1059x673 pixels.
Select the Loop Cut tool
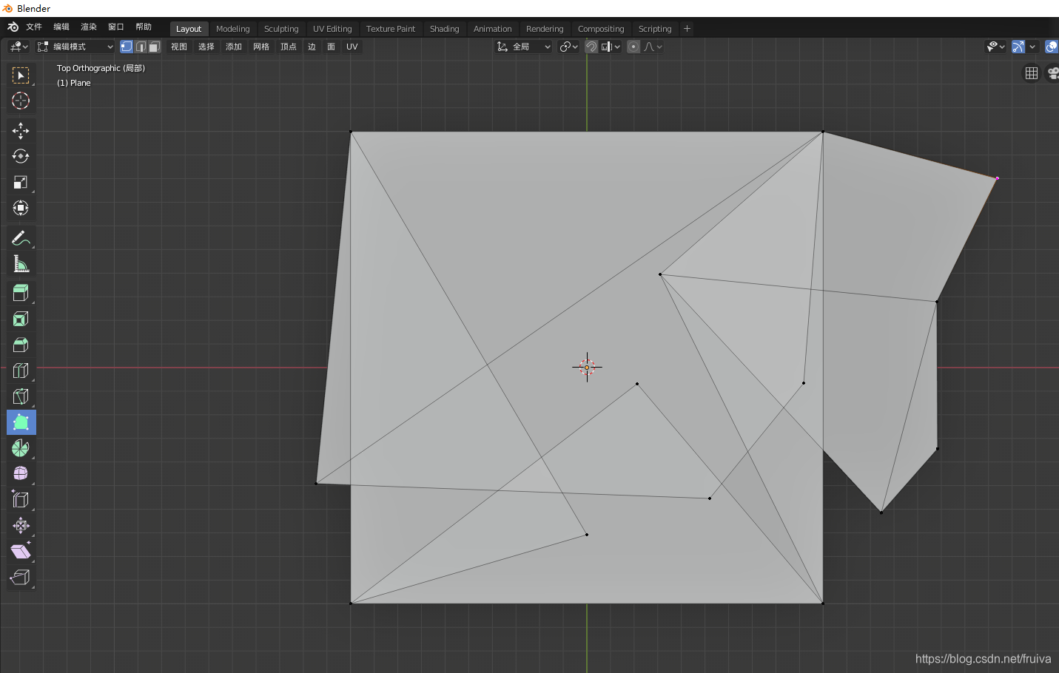21,371
